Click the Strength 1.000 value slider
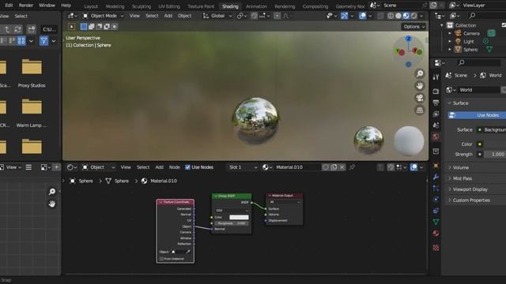Viewport: 506px width, 284px height. (495, 155)
